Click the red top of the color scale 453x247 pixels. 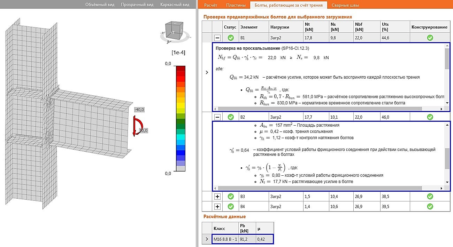(x=181, y=69)
